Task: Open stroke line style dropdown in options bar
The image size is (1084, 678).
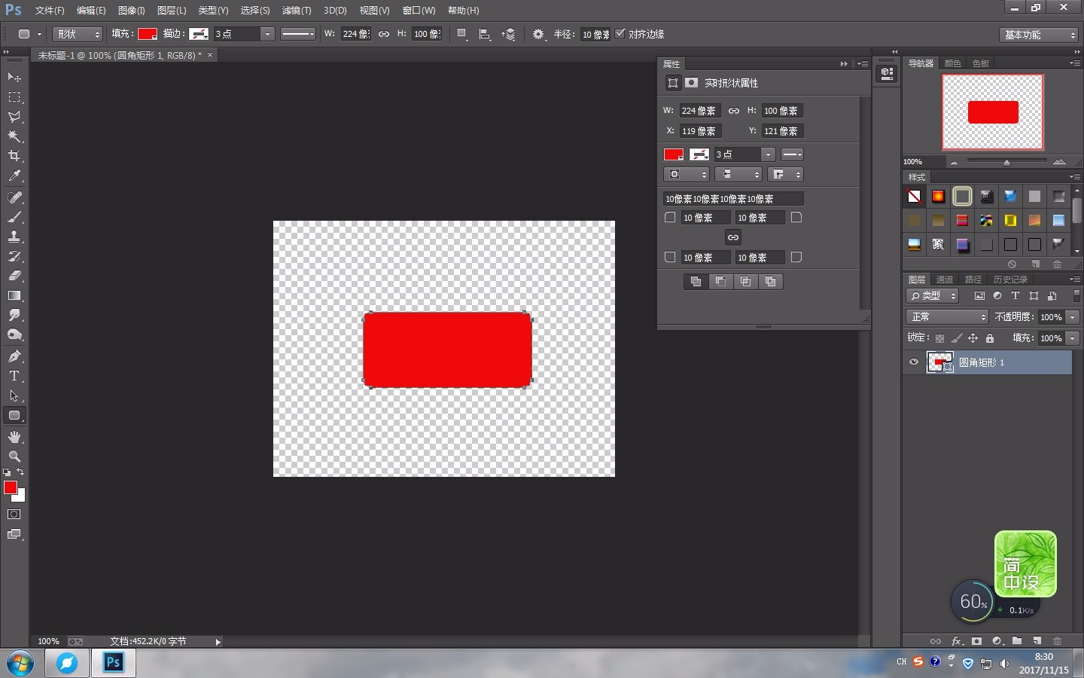Action: [298, 34]
